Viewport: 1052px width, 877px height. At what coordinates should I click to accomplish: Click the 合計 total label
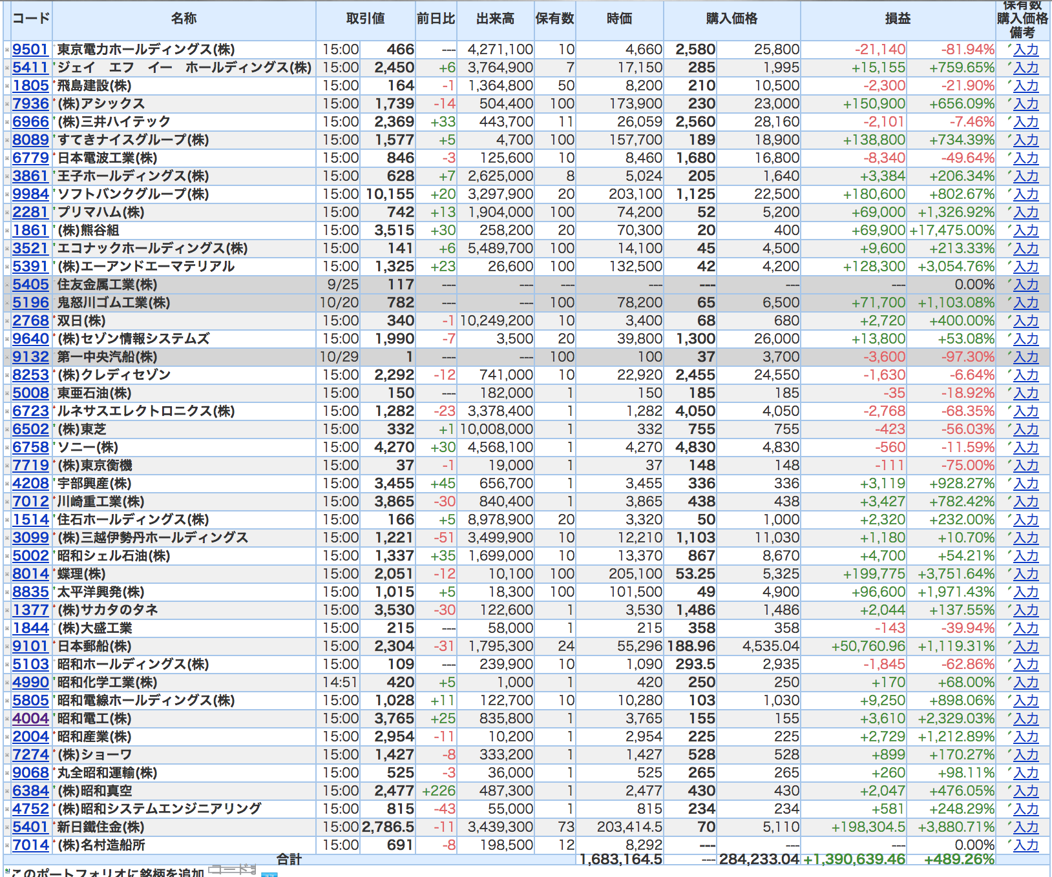pyautogui.click(x=289, y=859)
